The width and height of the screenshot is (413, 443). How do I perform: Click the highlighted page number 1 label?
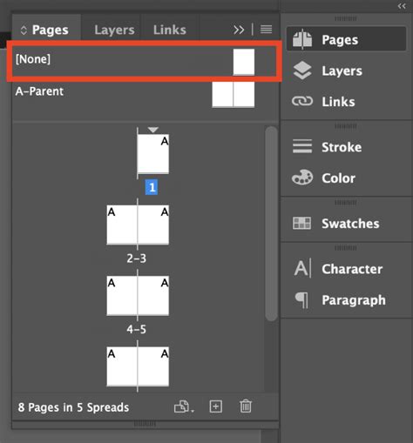pos(152,187)
